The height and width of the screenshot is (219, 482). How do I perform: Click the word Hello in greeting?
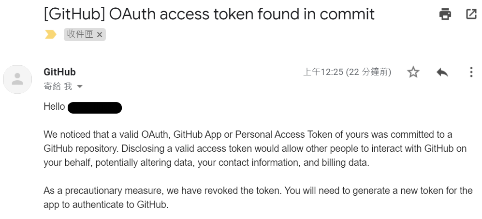tap(54, 107)
